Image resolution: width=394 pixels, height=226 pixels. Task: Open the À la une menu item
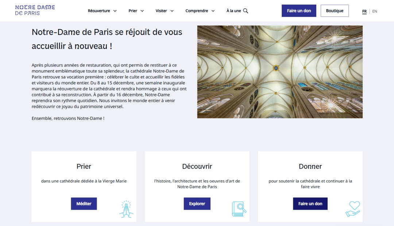233,11
